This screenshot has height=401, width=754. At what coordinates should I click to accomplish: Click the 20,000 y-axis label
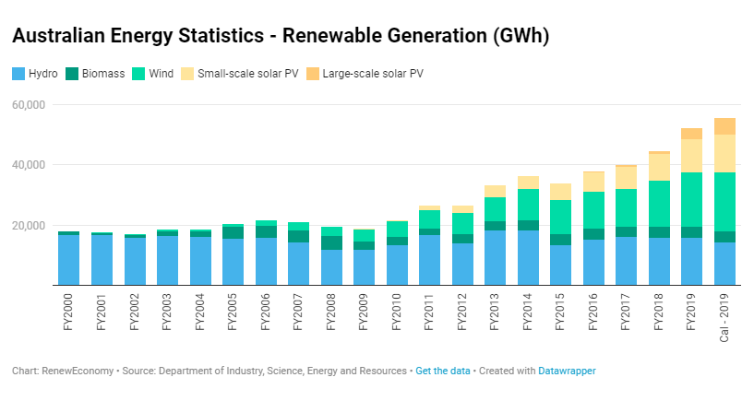[29, 226]
